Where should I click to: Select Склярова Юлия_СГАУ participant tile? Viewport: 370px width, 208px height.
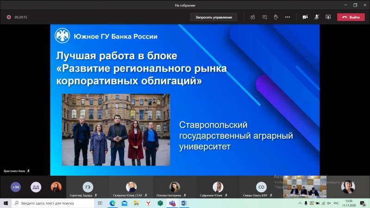(x=131, y=187)
